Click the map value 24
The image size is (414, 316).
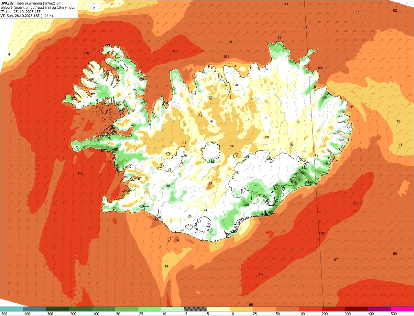pyautogui.click(x=114, y=209)
